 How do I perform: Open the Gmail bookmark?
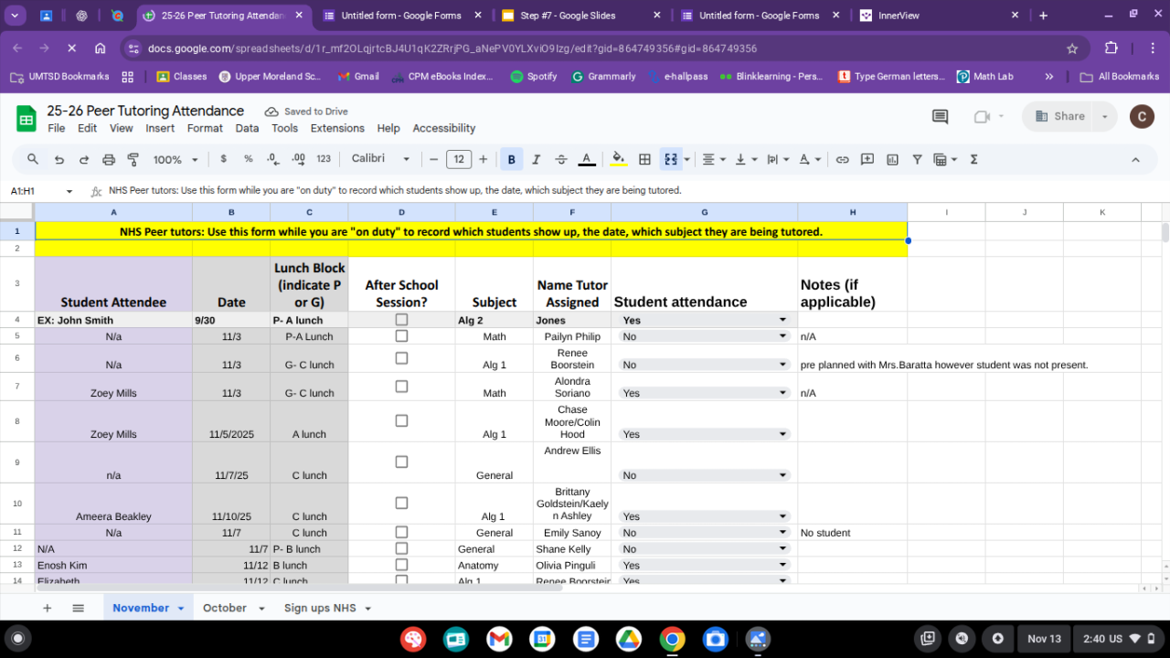(x=357, y=77)
